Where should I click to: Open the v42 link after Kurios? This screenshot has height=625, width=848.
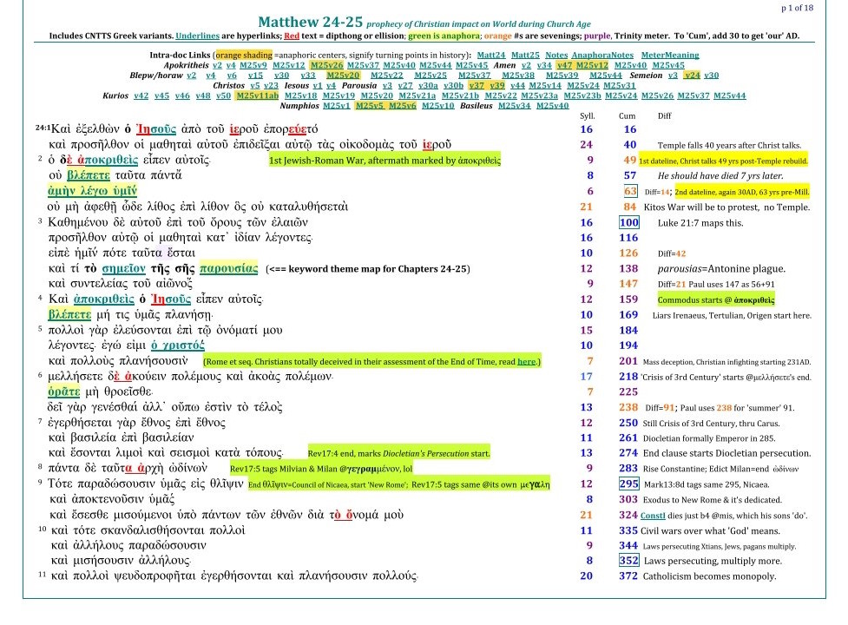click(x=141, y=95)
